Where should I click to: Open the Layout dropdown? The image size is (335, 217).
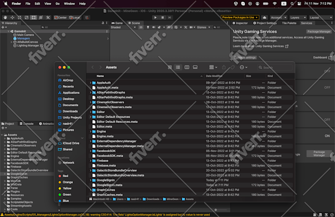tap(321, 18)
